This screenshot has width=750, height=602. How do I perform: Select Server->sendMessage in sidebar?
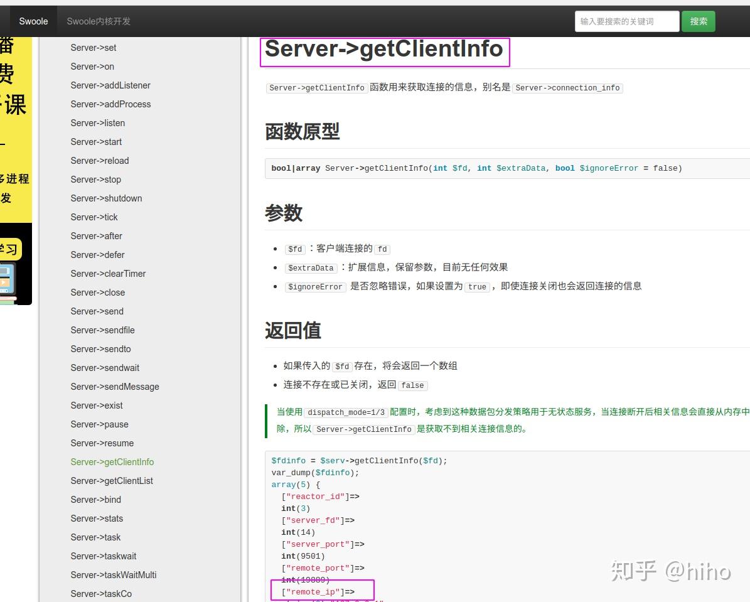(x=115, y=386)
